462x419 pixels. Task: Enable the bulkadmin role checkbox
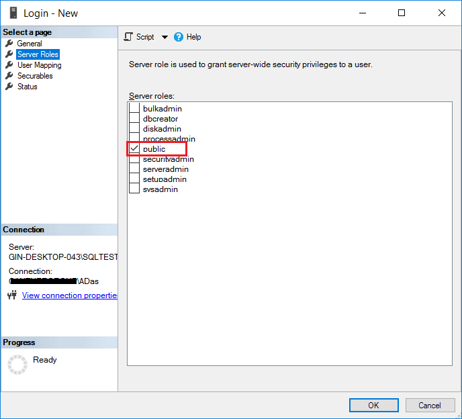(x=134, y=108)
